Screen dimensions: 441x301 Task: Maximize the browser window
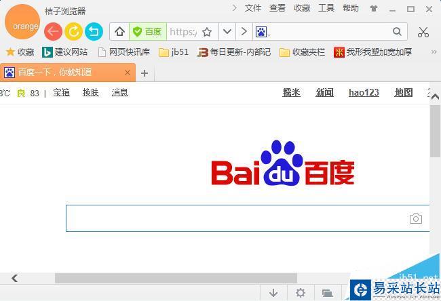pos(410,9)
